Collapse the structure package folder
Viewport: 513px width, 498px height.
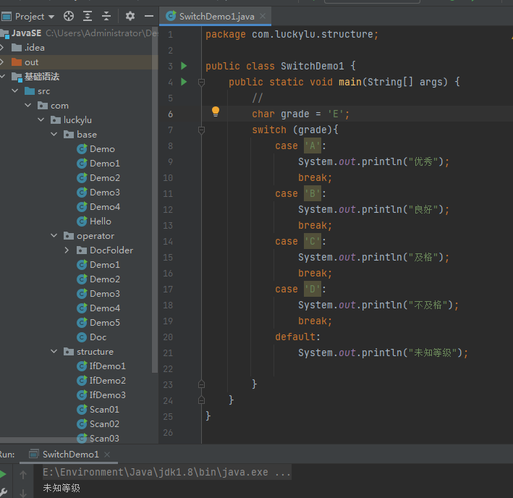(54, 352)
